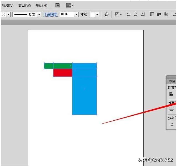Switch to the 变换 panel tab
This screenshot has height=166, width=177.
click(x=171, y=82)
